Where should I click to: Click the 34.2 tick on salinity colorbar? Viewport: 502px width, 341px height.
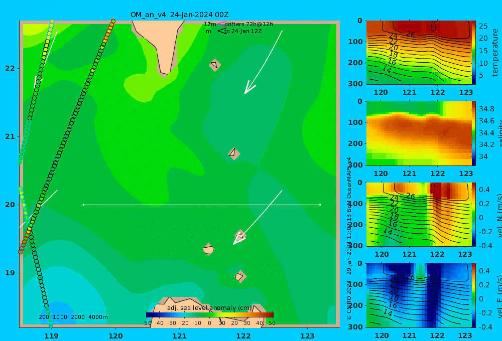(486, 144)
